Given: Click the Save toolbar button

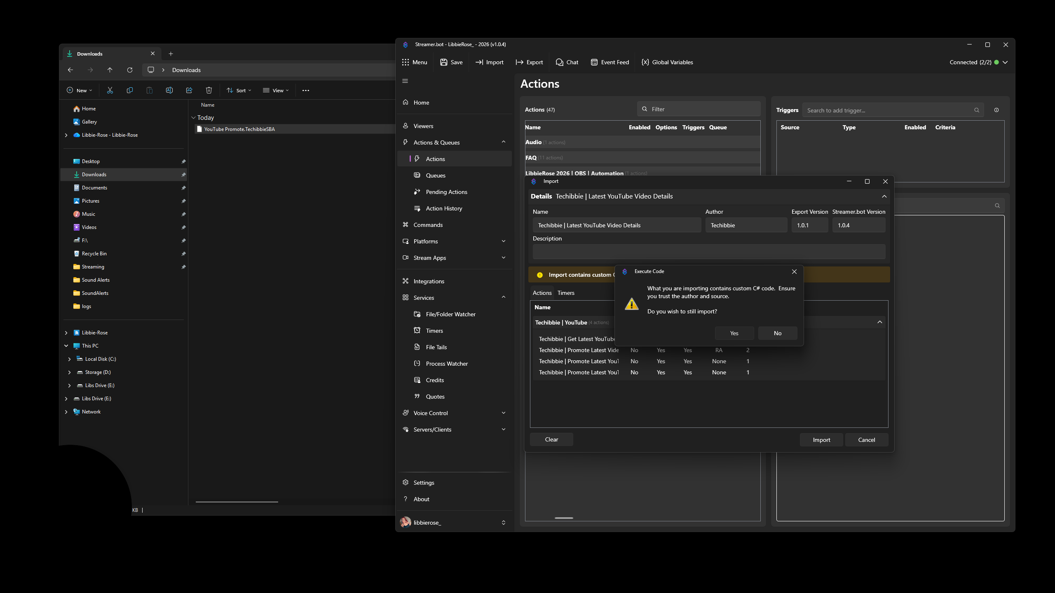Looking at the screenshot, I should point(451,62).
